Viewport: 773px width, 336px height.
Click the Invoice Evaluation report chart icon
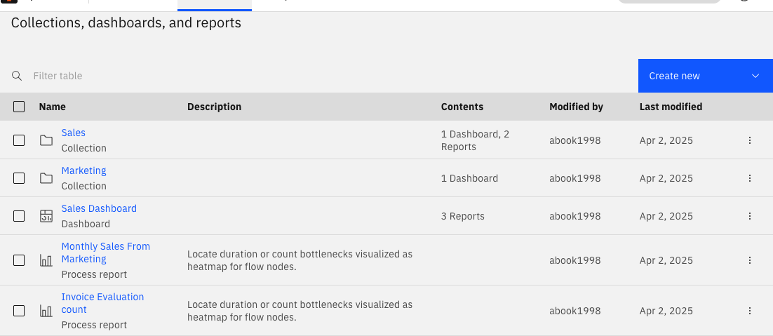pyautogui.click(x=46, y=311)
